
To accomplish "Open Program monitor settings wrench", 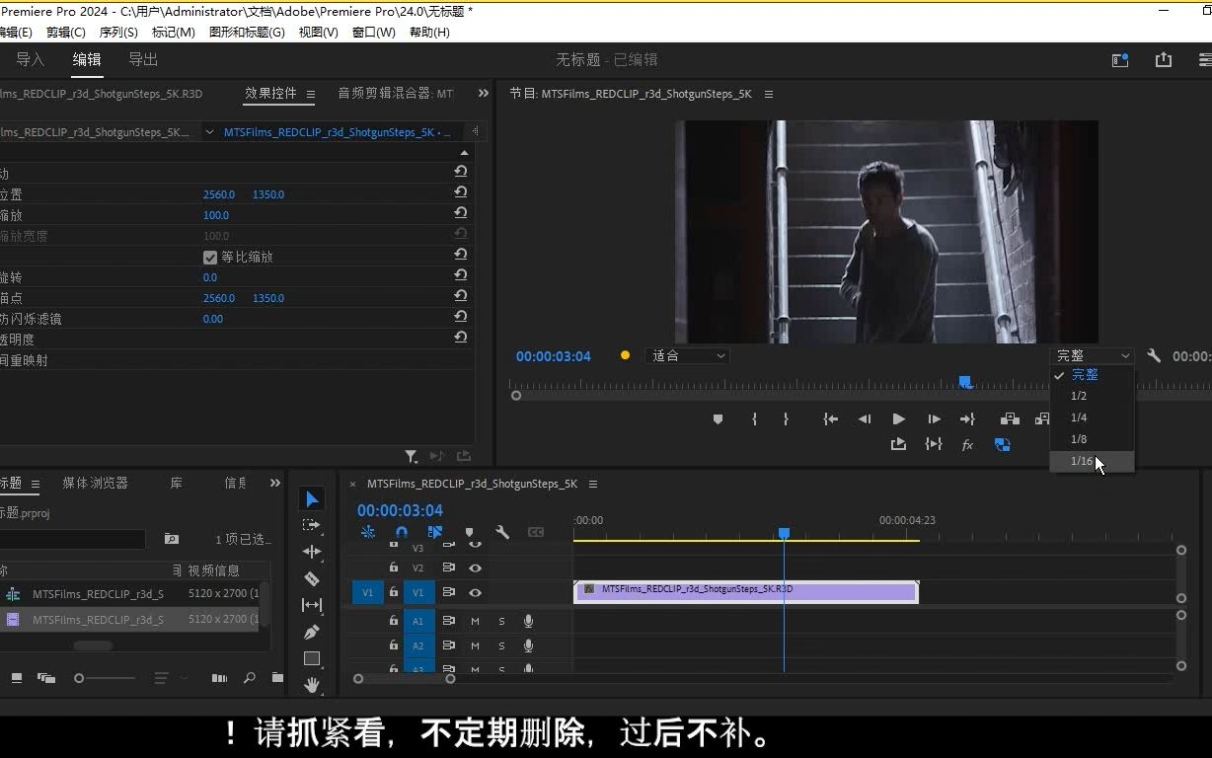I will (1154, 356).
